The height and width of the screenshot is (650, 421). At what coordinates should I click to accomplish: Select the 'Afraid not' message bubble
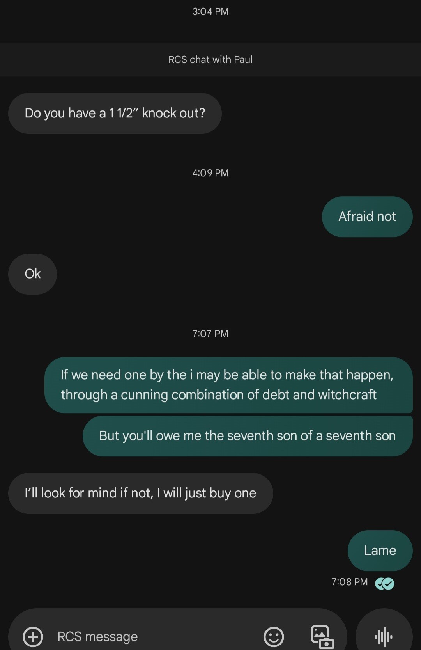pos(367,217)
